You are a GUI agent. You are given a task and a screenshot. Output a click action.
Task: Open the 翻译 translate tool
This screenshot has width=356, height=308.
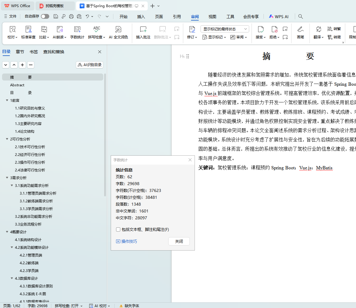click(x=318, y=29)
